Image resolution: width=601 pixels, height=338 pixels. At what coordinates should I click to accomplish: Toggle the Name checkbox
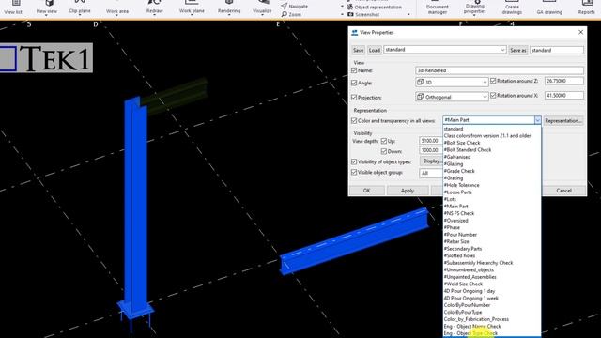click(354, 70)
